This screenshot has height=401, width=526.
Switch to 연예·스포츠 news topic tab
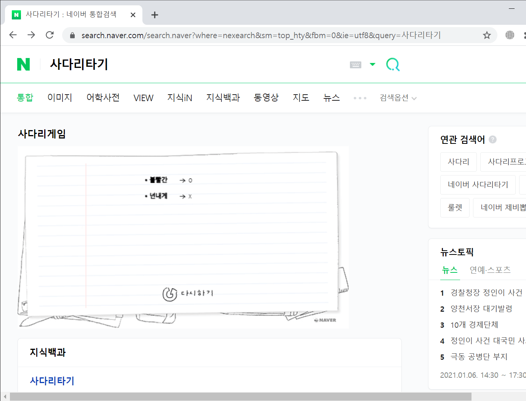coord(490,270)
